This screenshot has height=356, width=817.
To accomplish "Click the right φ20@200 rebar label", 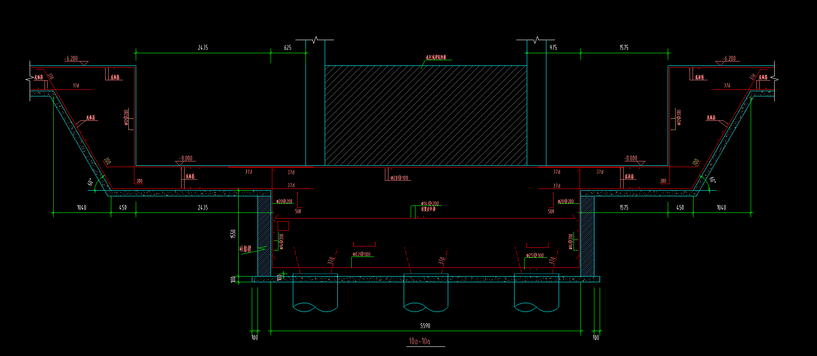I will [566, 202].
